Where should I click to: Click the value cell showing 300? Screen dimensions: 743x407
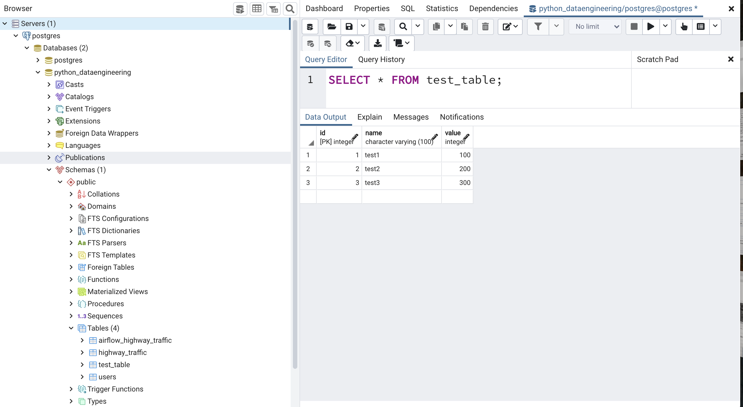tap(457, 182)
